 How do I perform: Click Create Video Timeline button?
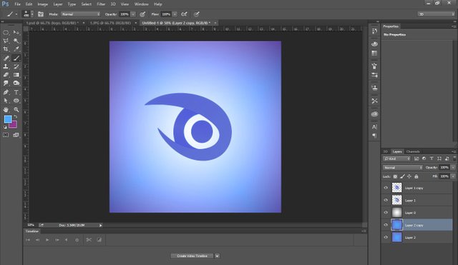[192, 256]
